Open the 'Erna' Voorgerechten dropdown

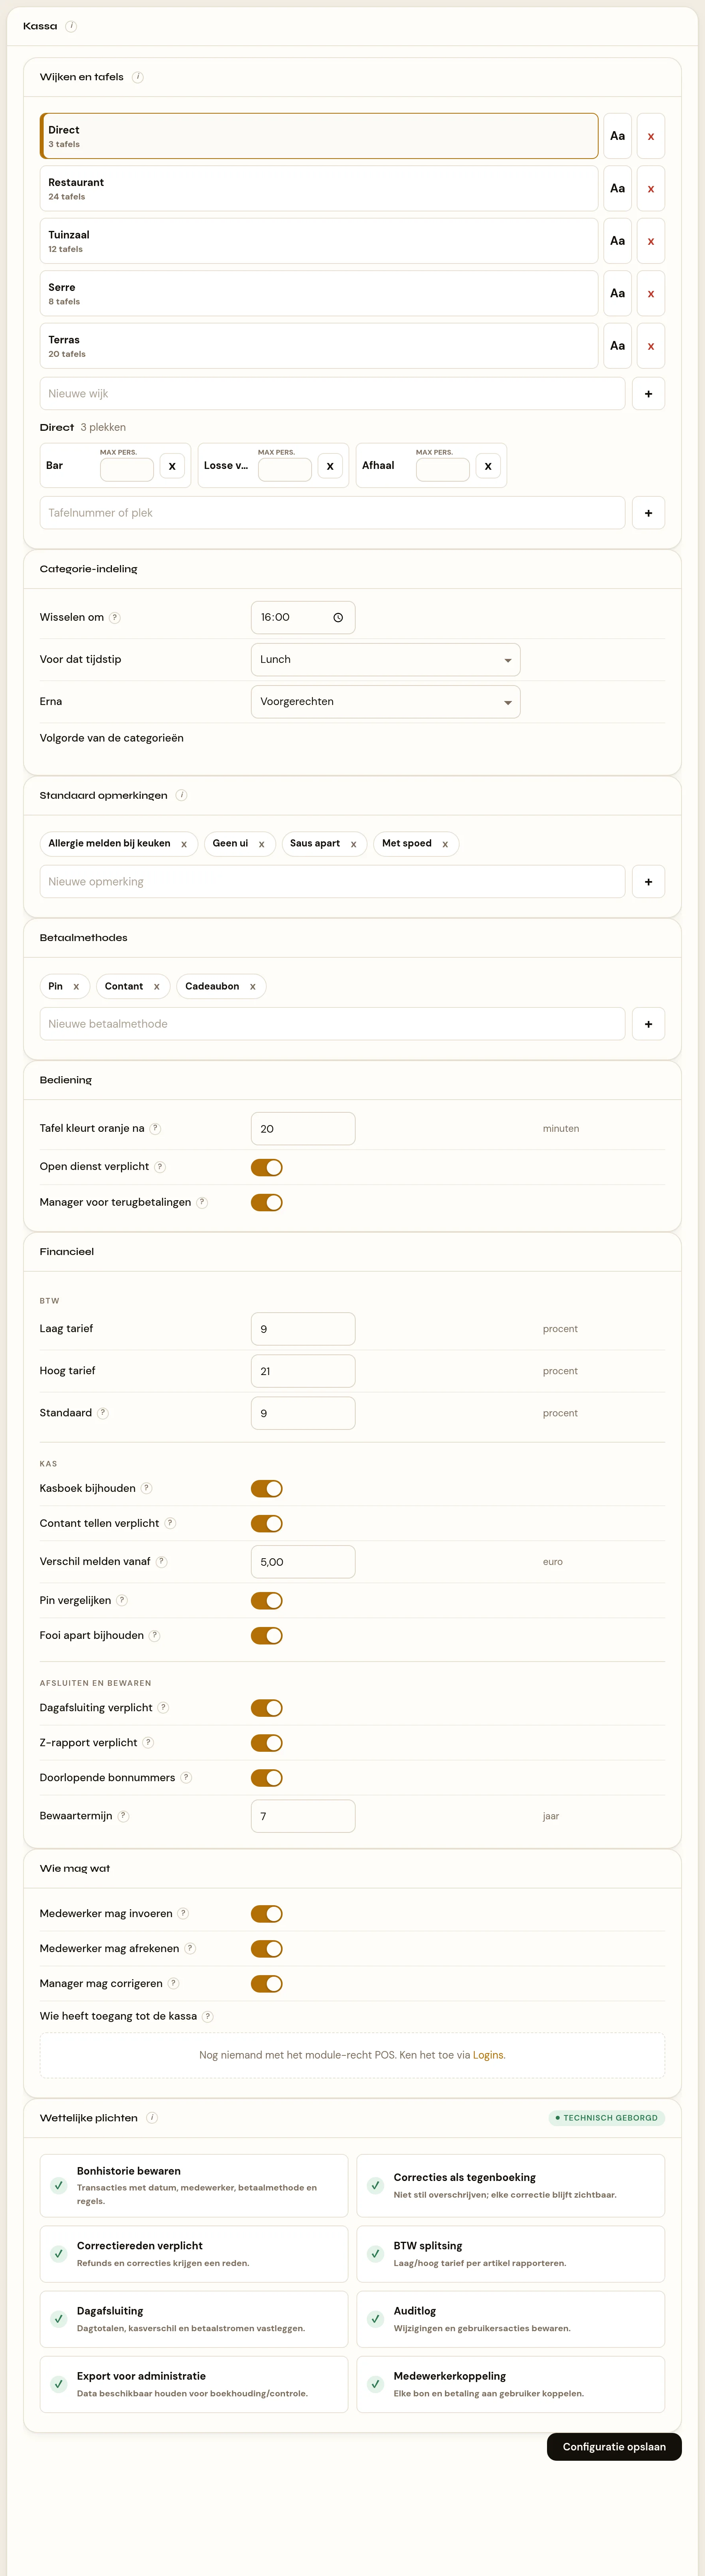click(385, 702)
